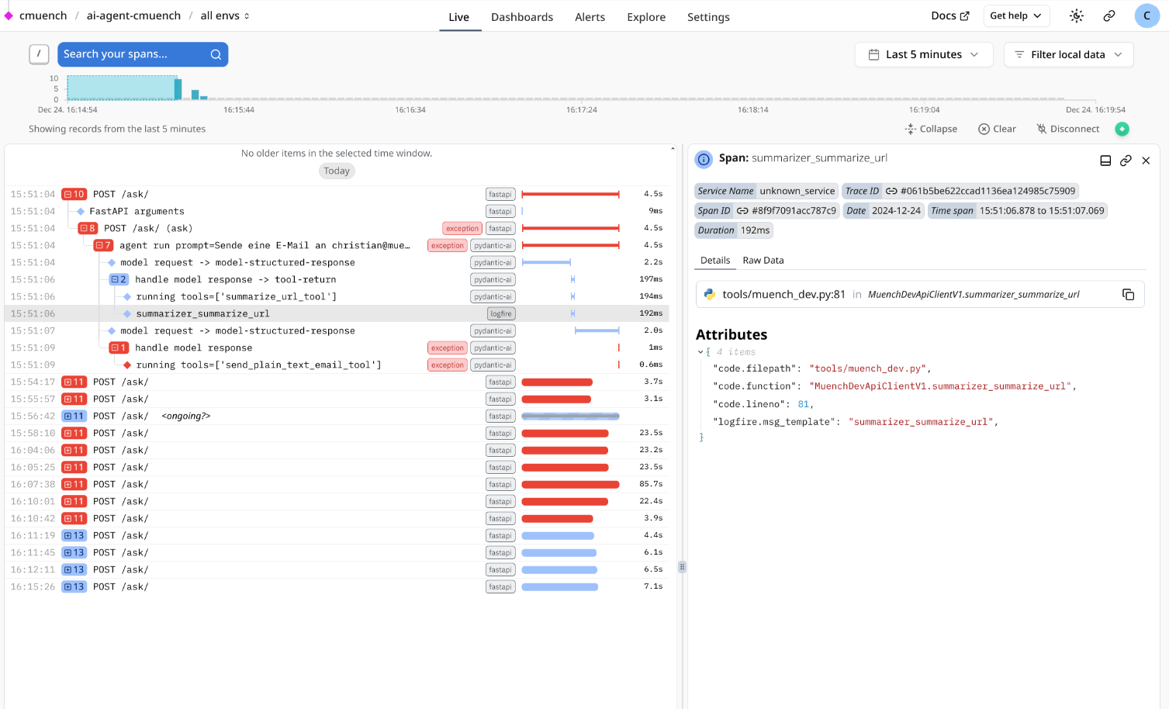Click the info icon beside Span title
This screenshot has width=1169, height=709.
point(704,159)
